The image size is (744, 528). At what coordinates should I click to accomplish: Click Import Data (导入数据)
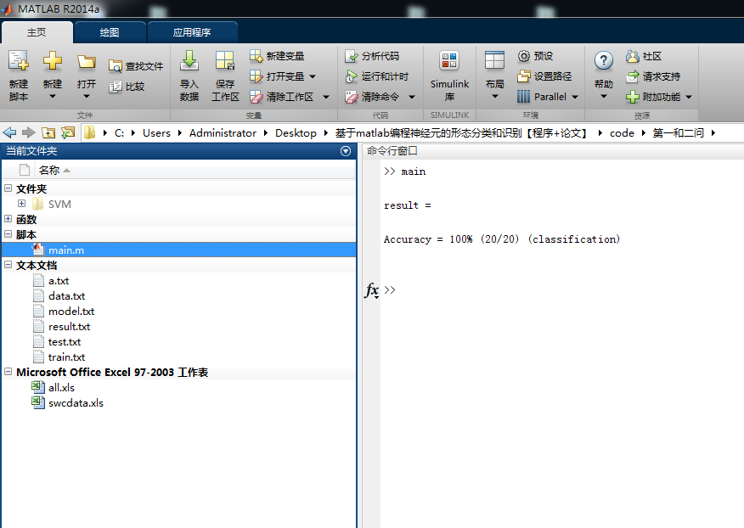[189, 76]
